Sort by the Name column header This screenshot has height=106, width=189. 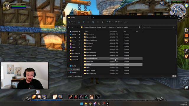pyautogui.click(x=87, y=31)
